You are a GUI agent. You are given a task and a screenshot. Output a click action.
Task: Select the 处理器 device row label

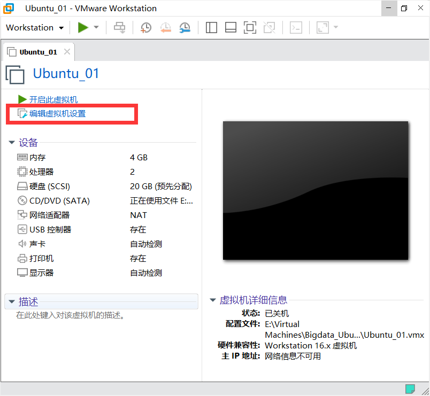pos(41,172)
